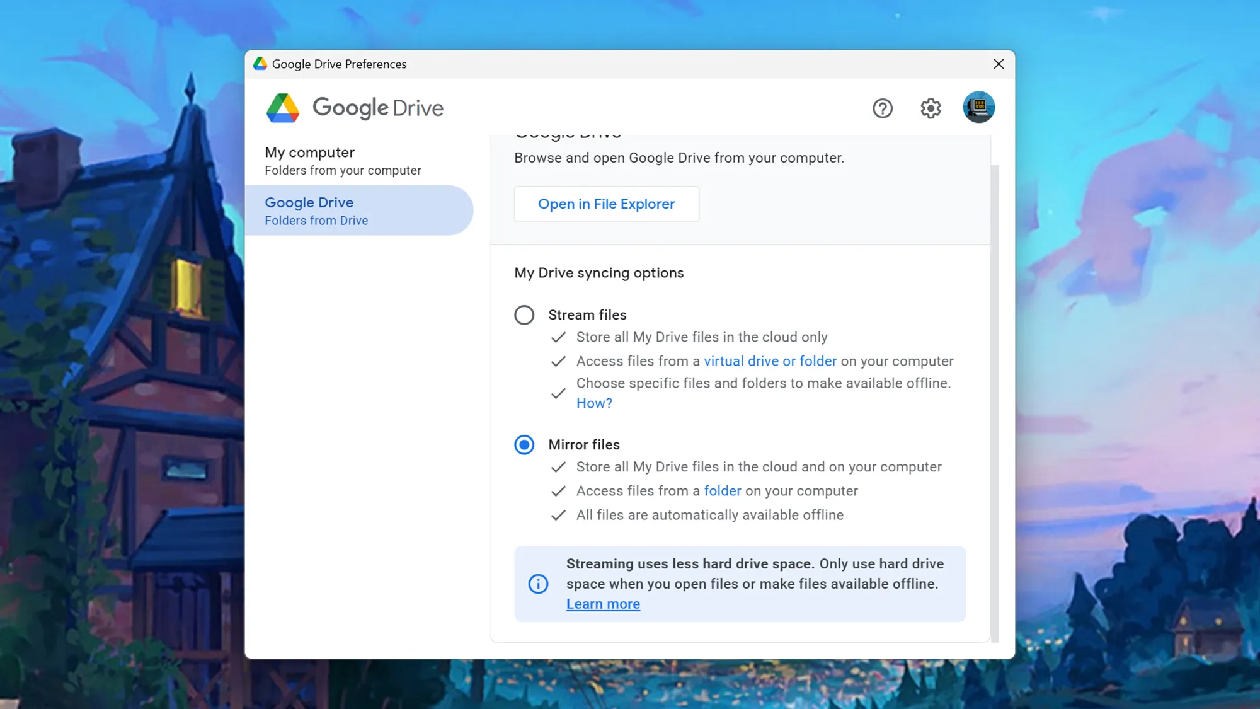Click the user account avatar
This screenshot has width=1260, height=709.
coord(978,107)
